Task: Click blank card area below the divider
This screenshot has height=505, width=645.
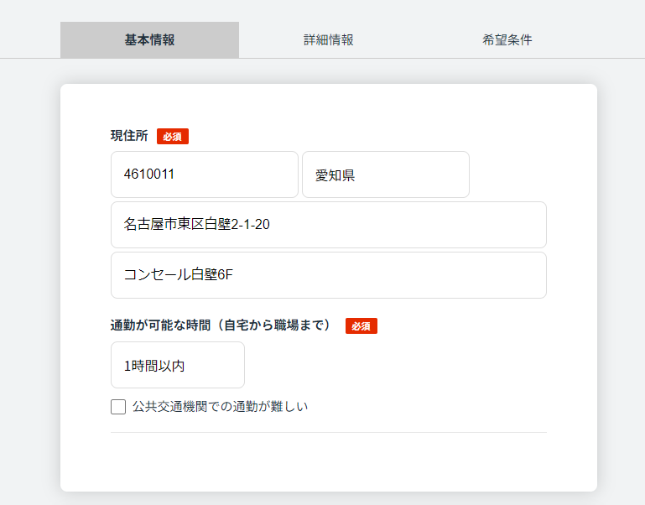Action: 329,461
